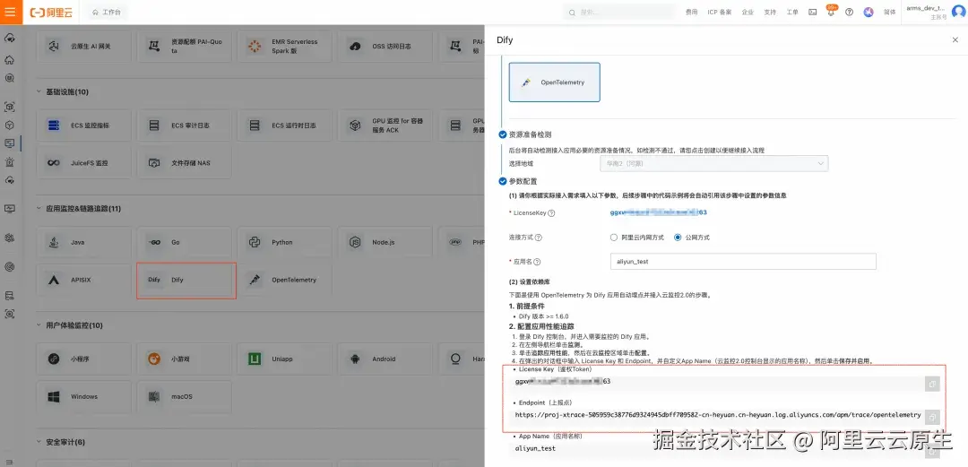
Task: Open the Android card
Action: 385,359
